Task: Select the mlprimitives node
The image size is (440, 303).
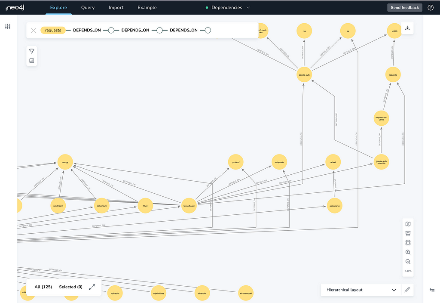Action: pos(159,293)
